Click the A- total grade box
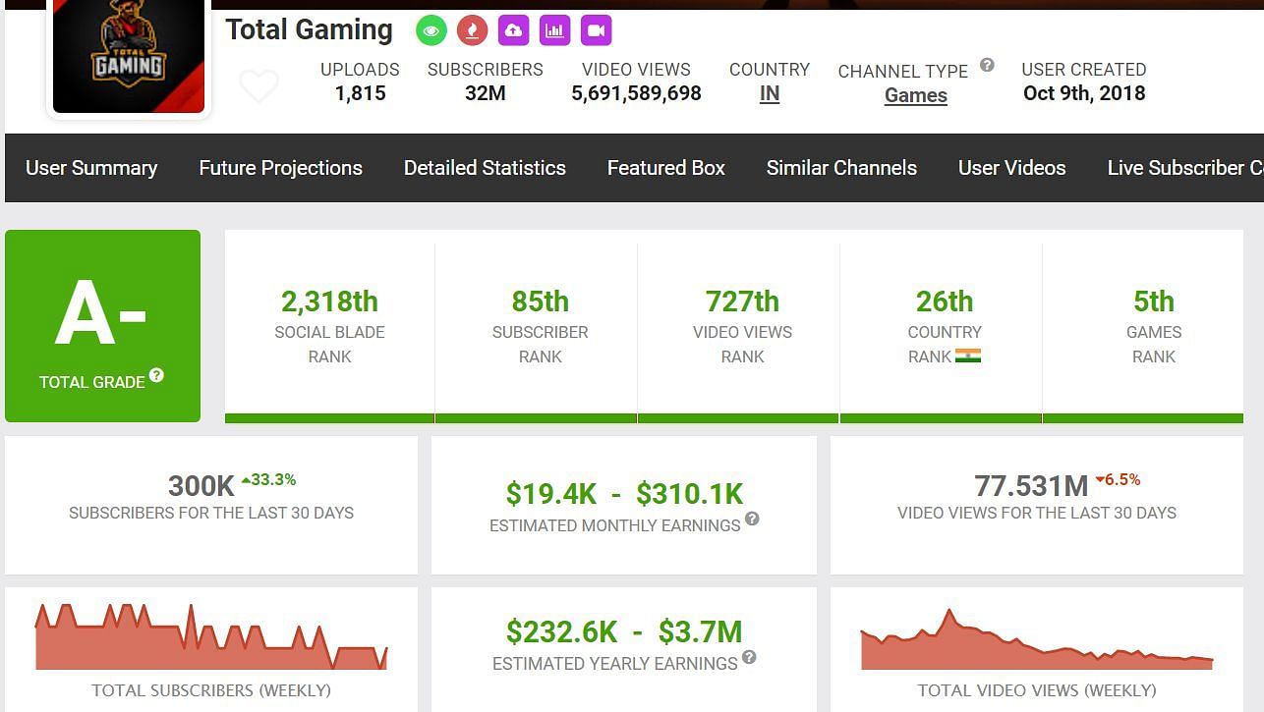This screenshot has height=712, width=1264. pos(102,326)
